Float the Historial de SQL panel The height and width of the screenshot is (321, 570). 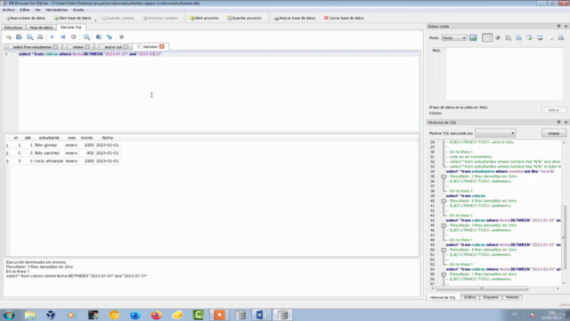[x=558, y=122]
